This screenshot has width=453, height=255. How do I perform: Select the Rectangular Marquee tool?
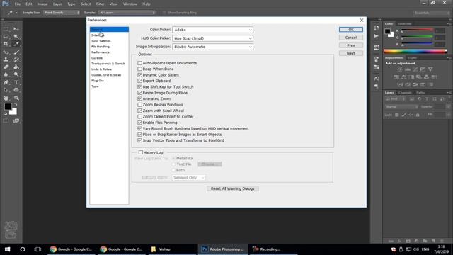tap(6, 29)
